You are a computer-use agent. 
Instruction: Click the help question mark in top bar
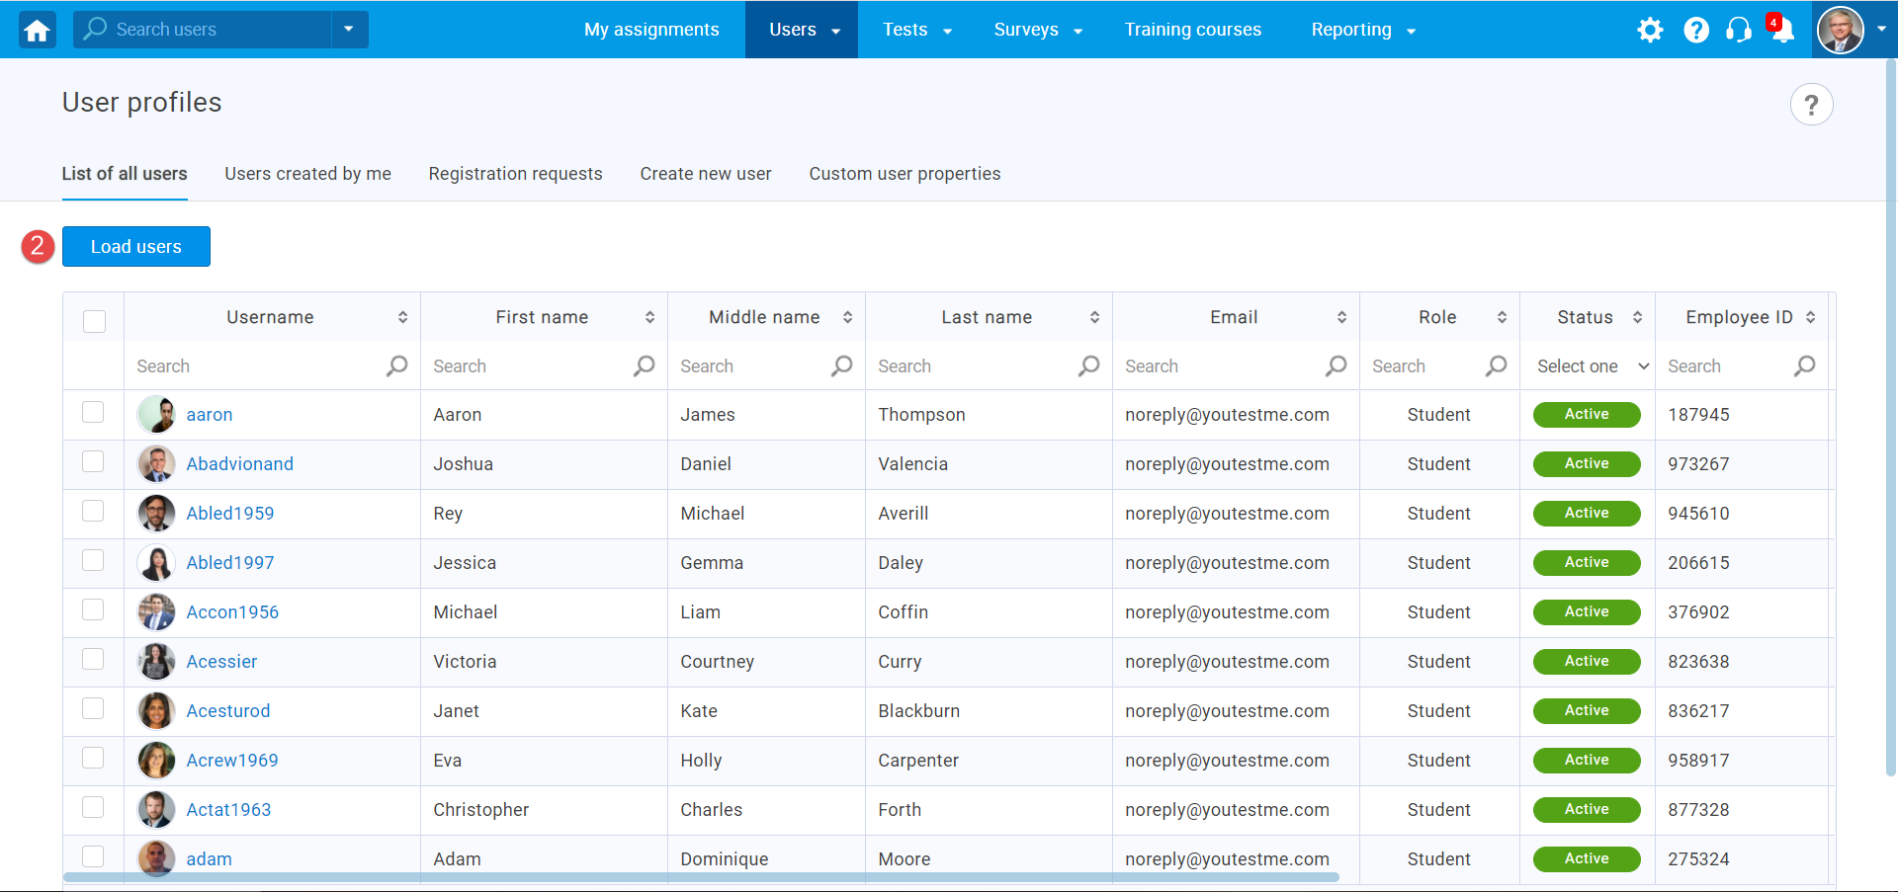[x=1696, y=30]
